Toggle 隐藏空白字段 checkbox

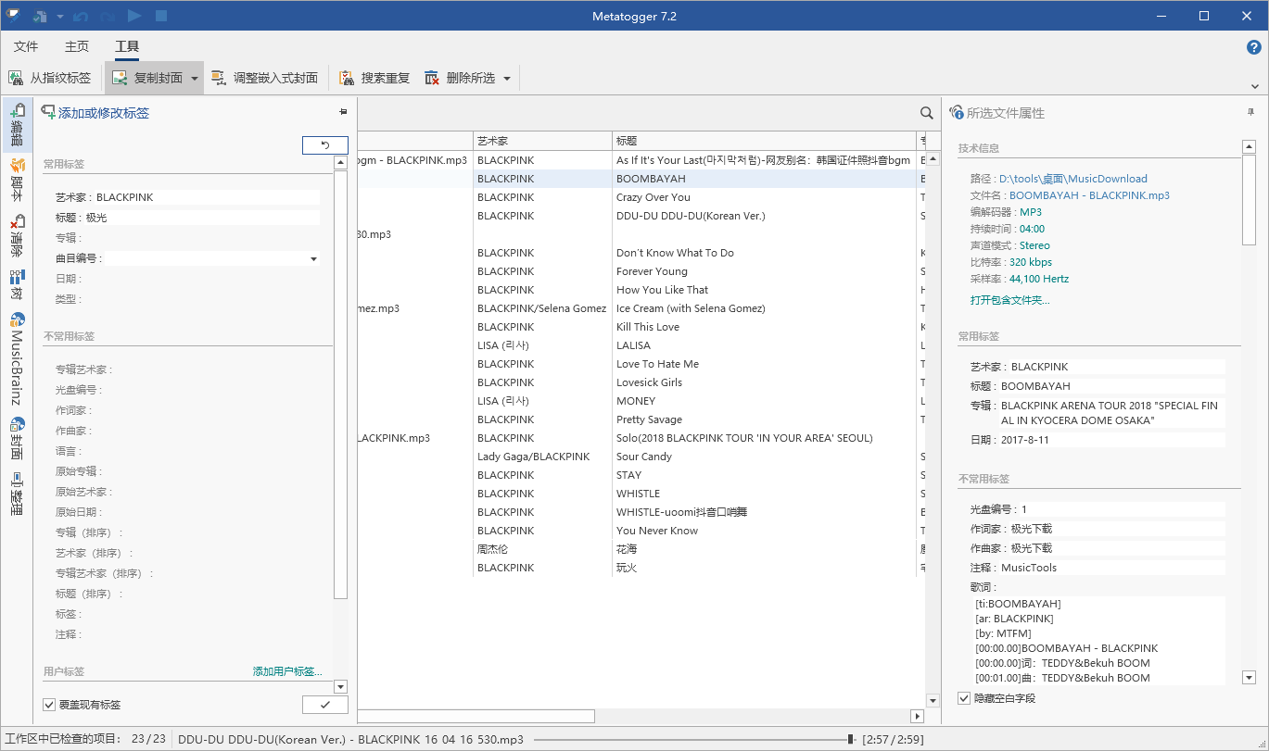pos(964,698)
